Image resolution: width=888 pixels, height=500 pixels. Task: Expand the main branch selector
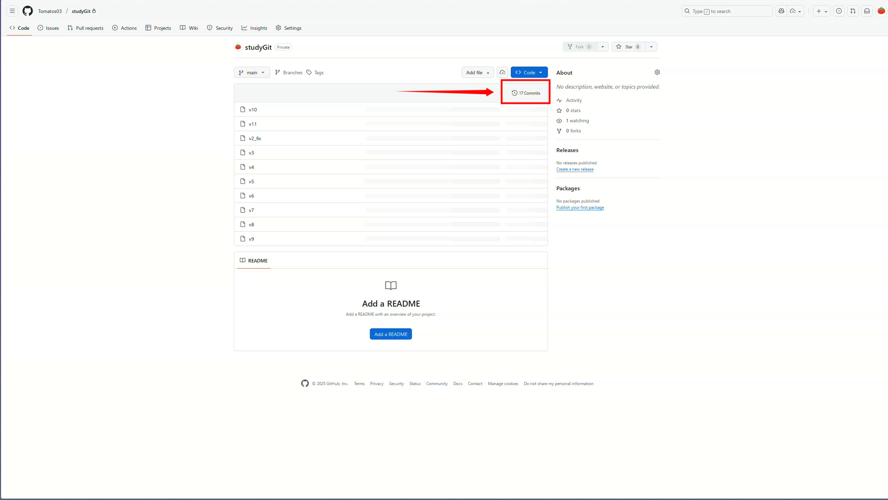pos(252,73)
